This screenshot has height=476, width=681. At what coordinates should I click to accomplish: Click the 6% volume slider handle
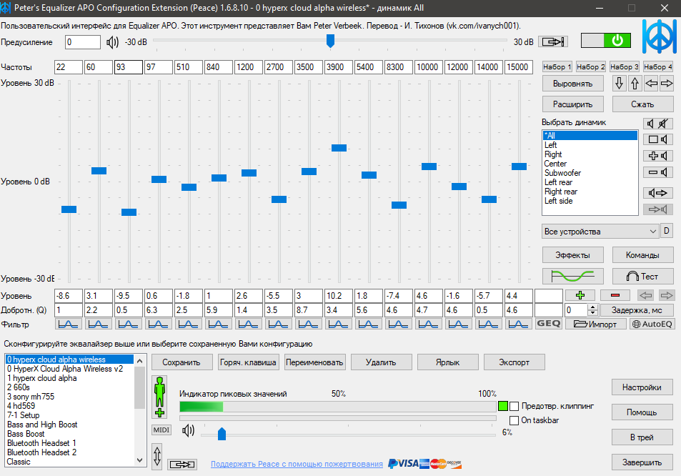[x=222, y=433]
